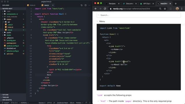This screenshot has height=104, width=185.
Task: Expand the public folder
Action: pos(9,32)
